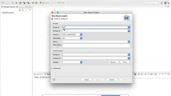Click the "Enter an artifact id." message
This screenshot has height=96, width=171.
61,19
